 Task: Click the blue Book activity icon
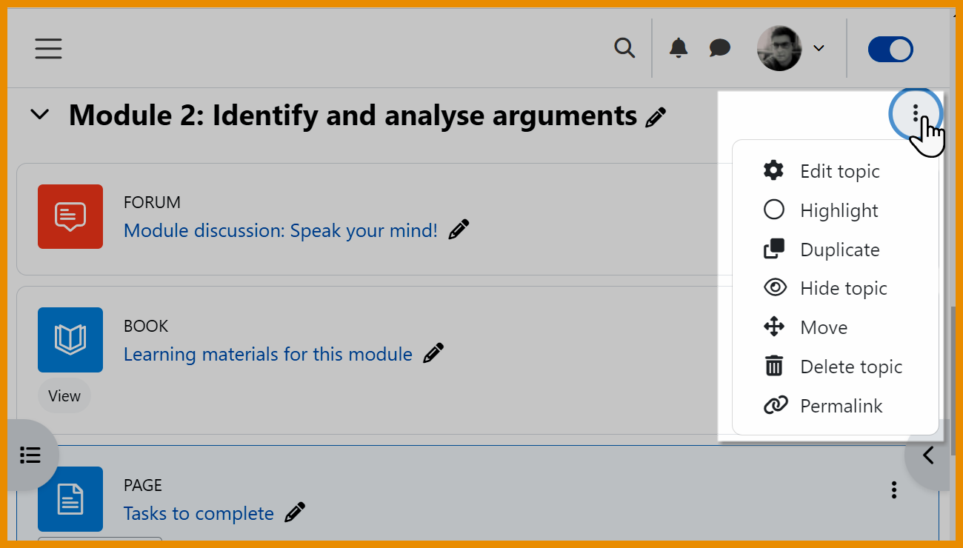coord(70,340)
